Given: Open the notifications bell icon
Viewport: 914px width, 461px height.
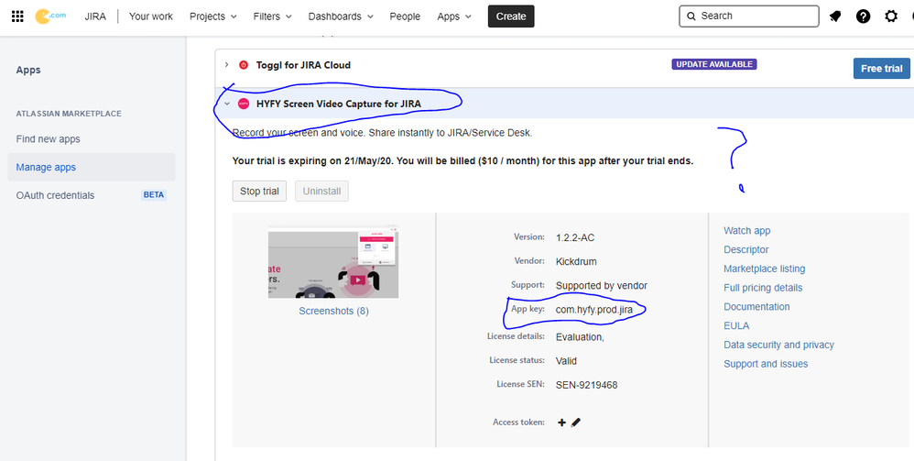Looking at the screenshot, I should pos(835,16).
